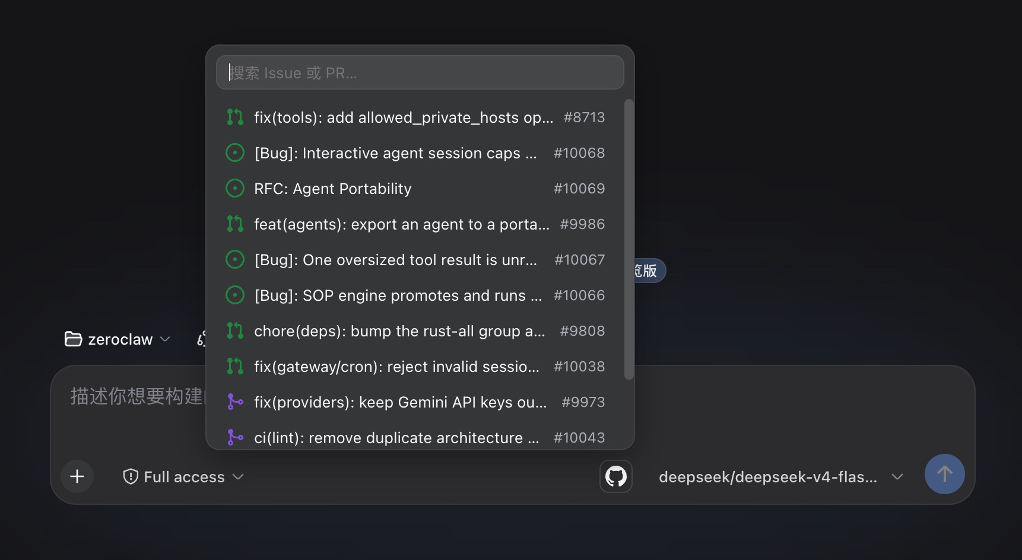Viewport: 1022px width, 560px height.
Task: Send message with arrow button
Action: pos(945,474)
